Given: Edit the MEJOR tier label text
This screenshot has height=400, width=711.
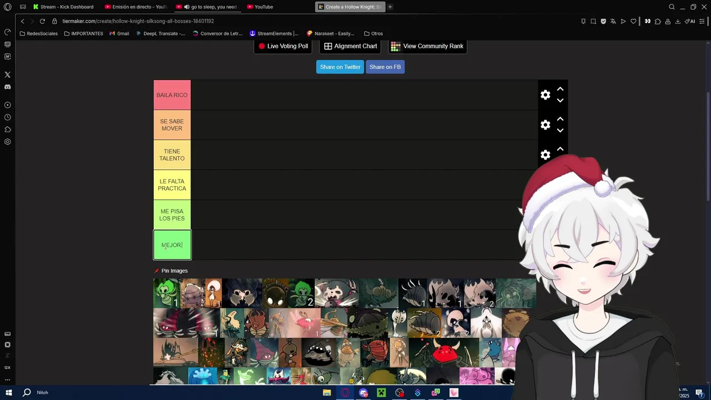Looking at the screenshot, I should point(172,245).
